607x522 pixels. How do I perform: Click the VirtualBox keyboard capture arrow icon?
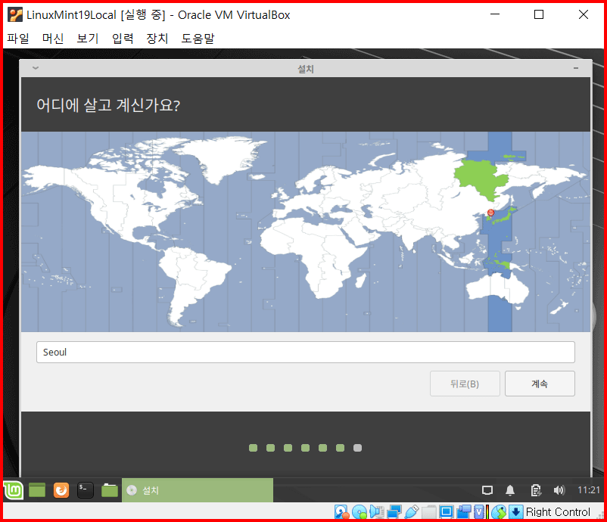point(515,512)
